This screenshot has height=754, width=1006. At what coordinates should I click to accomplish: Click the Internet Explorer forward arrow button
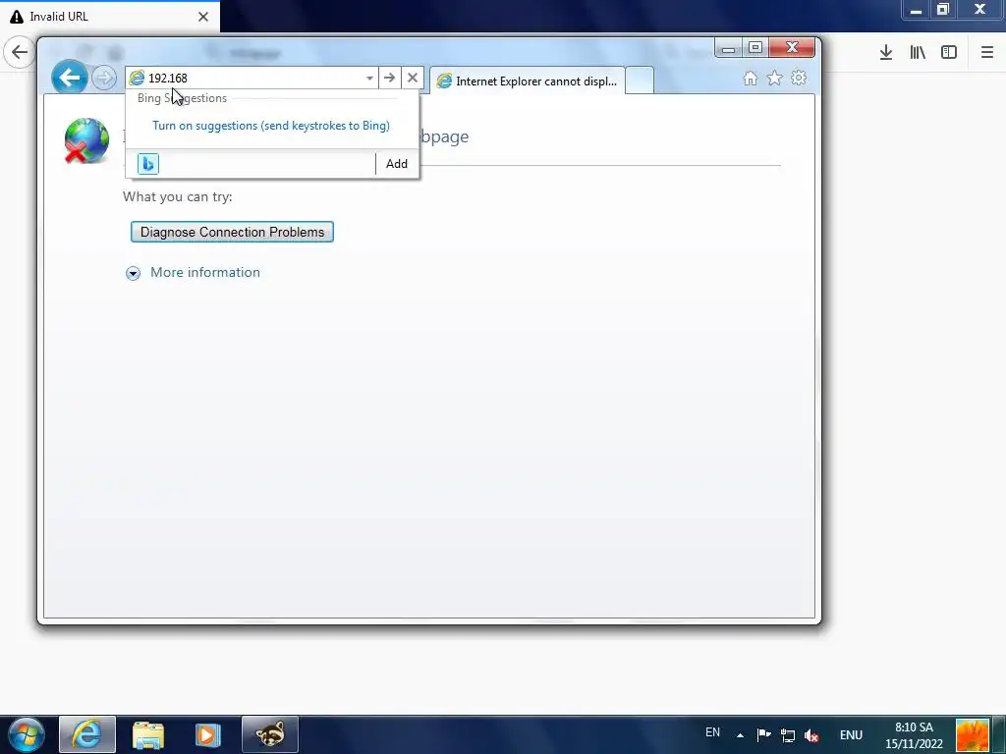pyautogui.click(x=104, y=79)
